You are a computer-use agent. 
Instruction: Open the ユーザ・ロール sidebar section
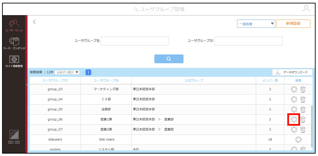coord(14,25)
